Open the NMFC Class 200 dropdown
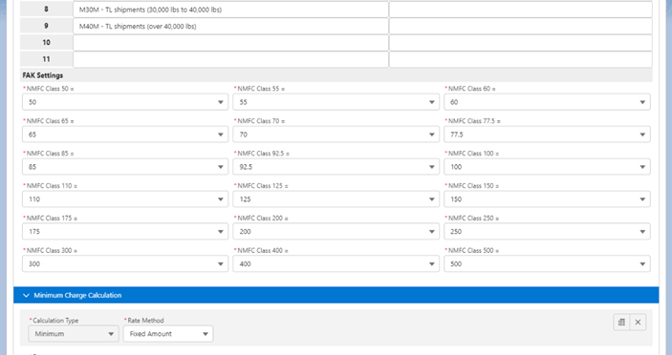 [x=336, y=231]
